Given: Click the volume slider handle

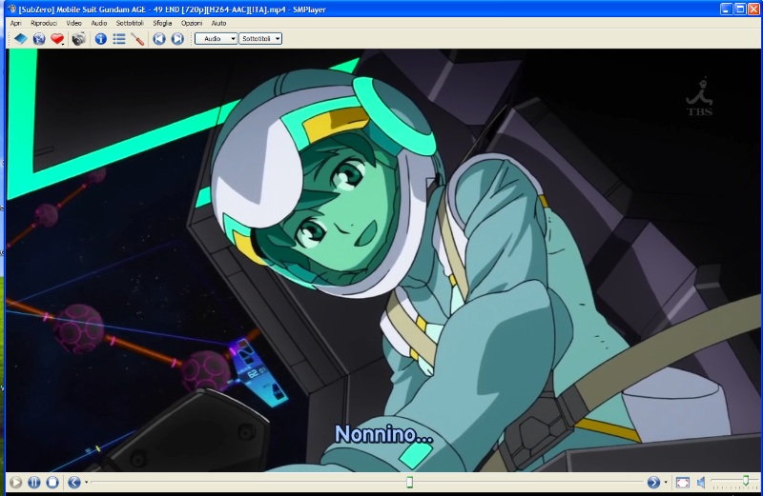Looking at the screenshot, I should pos(745,482).
